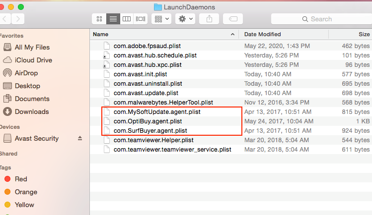Click the Search field
The width and height of the screenshot is (372, 215).
tap(321, 19)
